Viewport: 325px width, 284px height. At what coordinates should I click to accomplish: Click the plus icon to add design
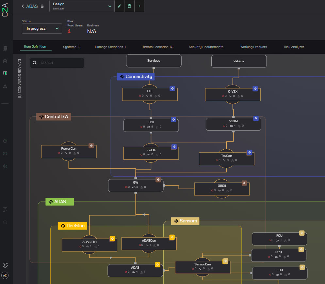139,6
